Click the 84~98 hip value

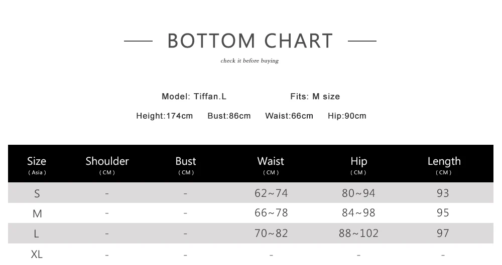[358, 213]
